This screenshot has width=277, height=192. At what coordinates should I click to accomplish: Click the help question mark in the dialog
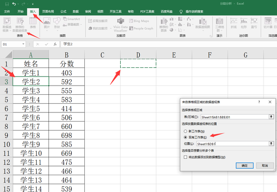click(259, 102)
